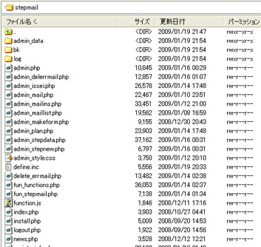Click the admin_stepdata.php file icon
Screen dimensions: 261x247
(8, 140)
